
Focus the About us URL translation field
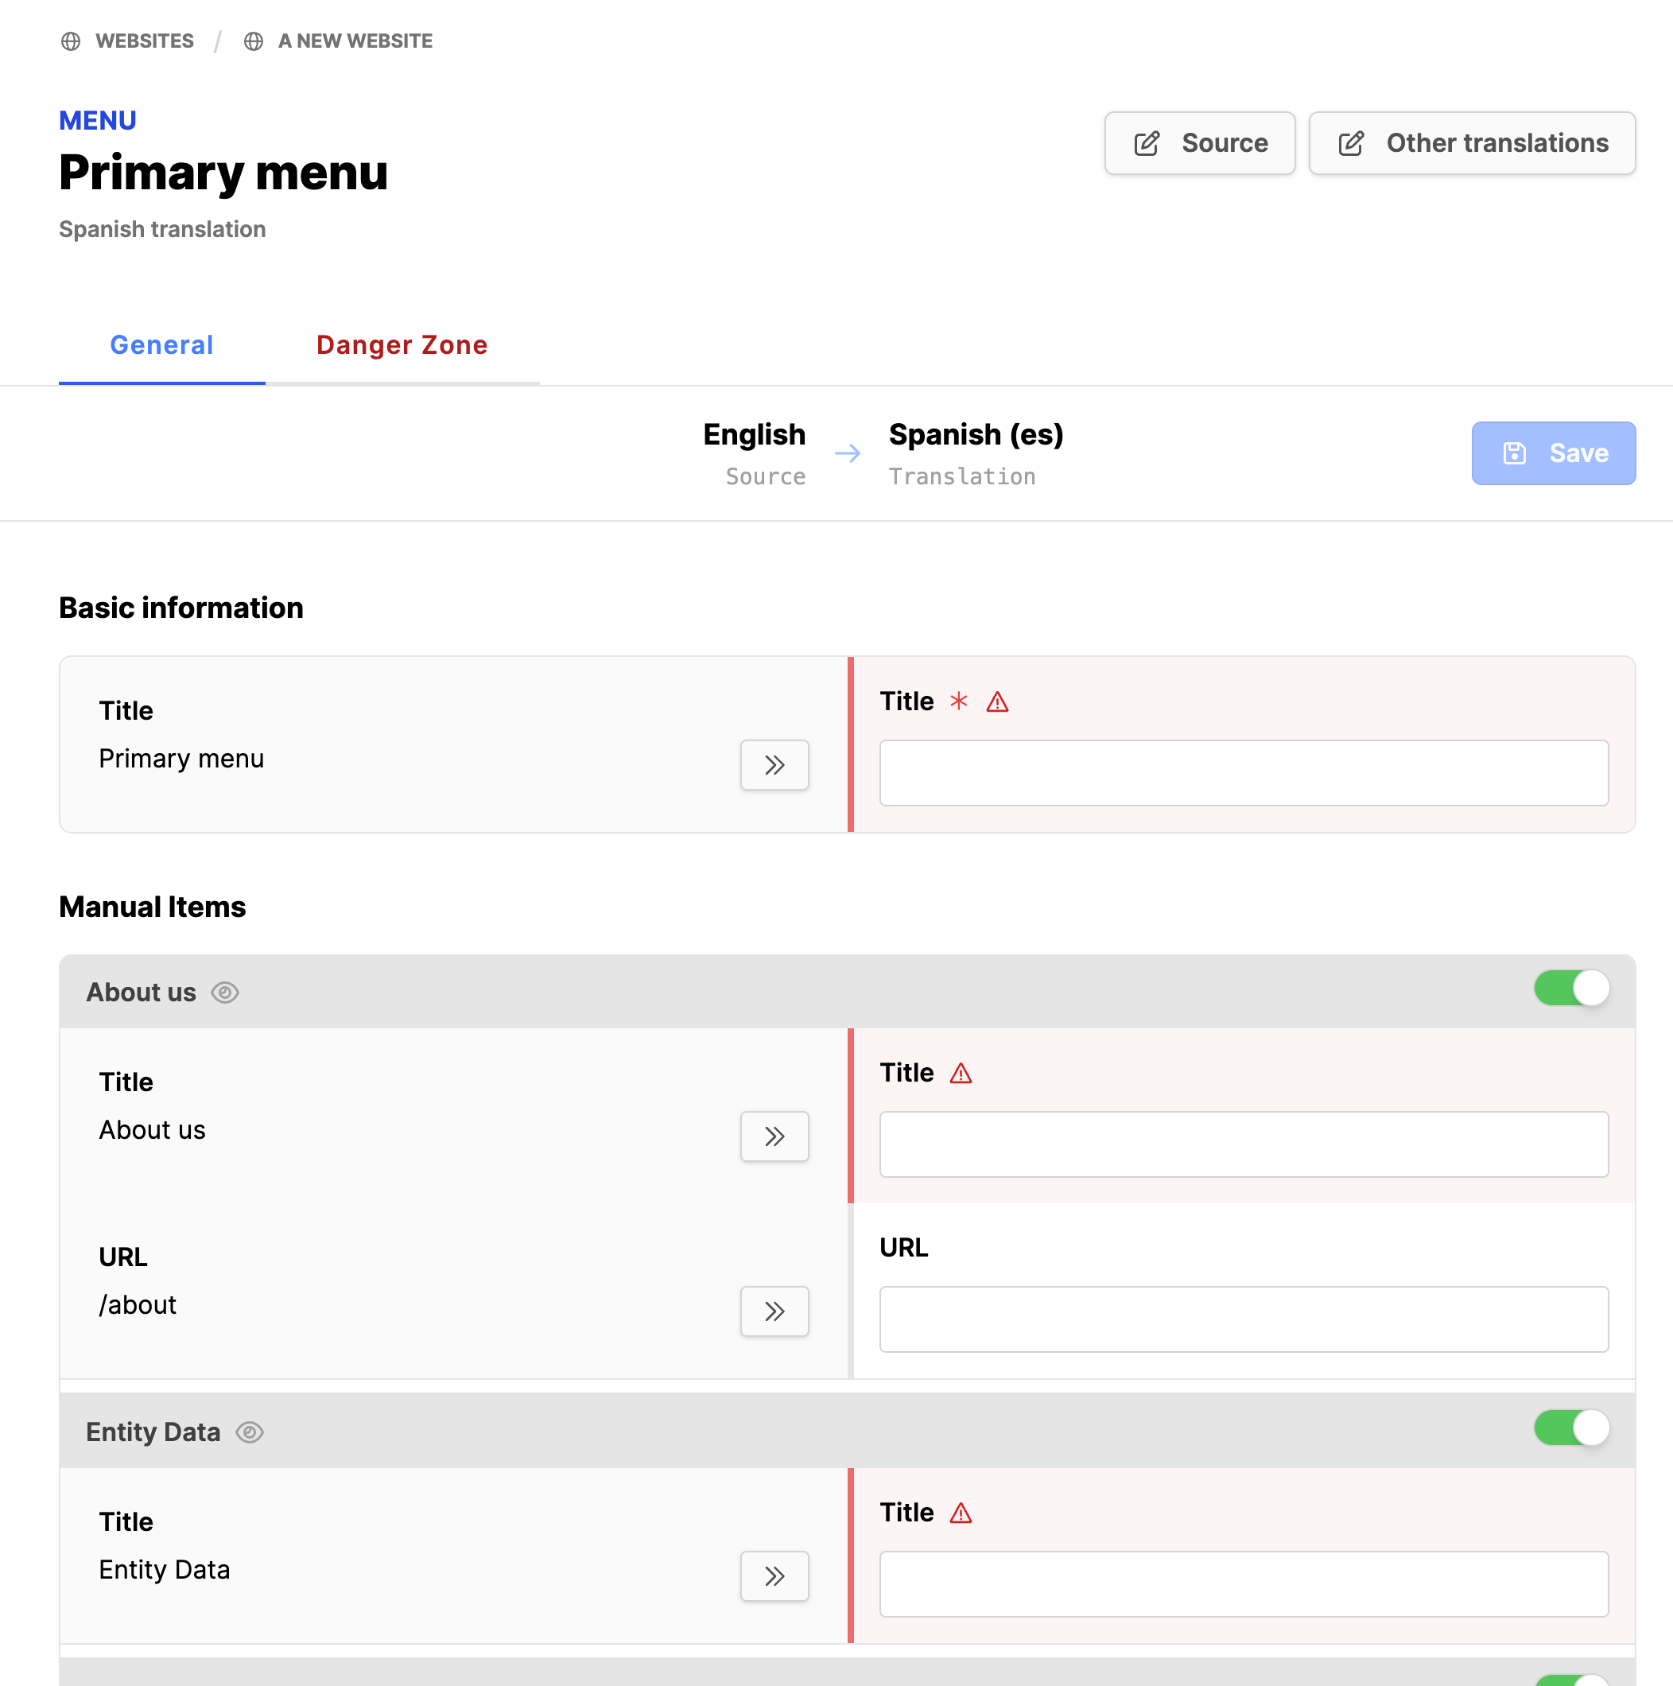[1244, 1319]
